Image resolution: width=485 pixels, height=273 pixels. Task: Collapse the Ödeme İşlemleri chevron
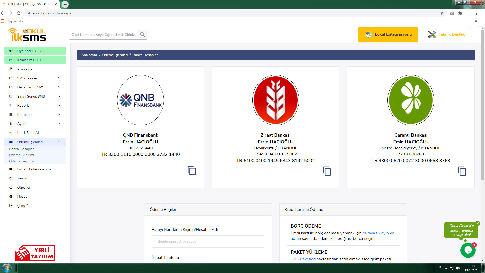(x=59, y=142)
